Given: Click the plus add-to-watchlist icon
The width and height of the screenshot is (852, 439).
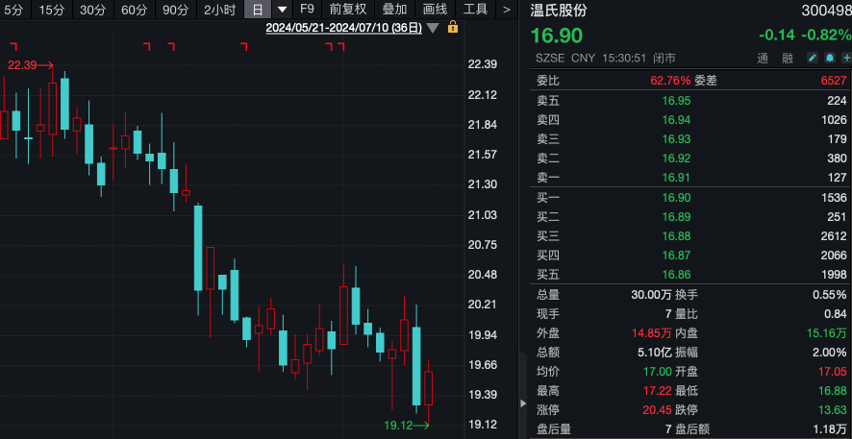Looking at the screenshot, I should [847, 58].
